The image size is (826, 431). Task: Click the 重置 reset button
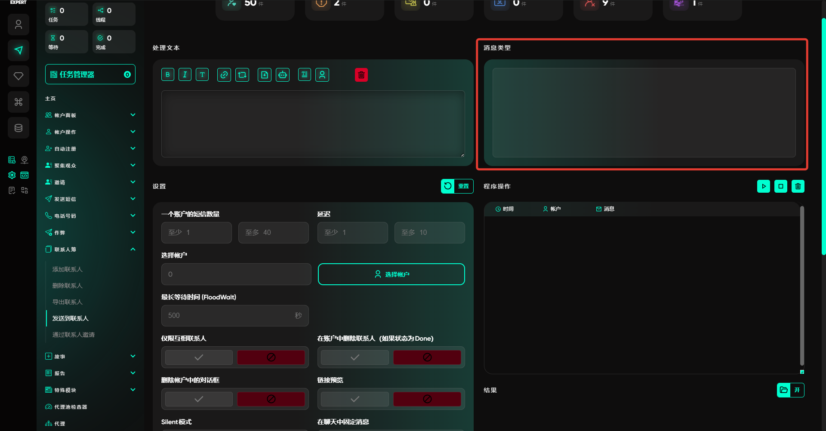coord(457,186)
